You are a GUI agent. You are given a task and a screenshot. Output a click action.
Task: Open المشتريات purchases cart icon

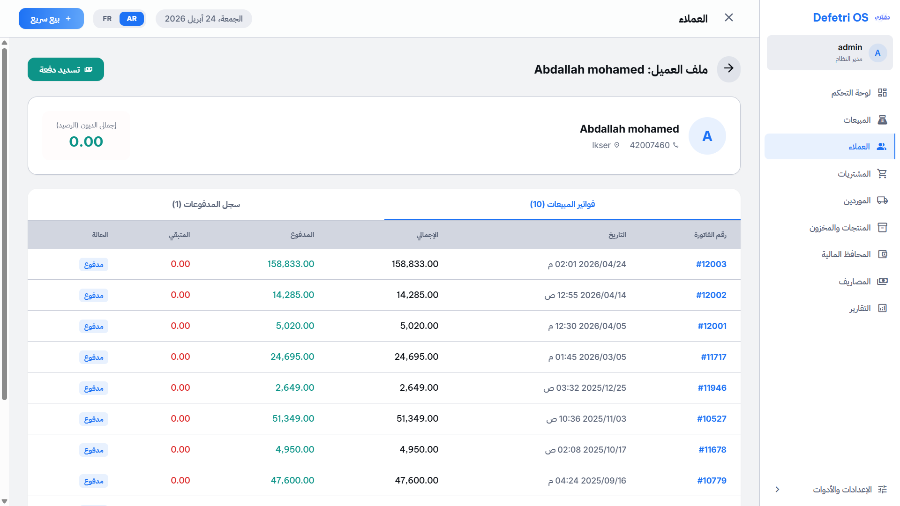[883, 173]
